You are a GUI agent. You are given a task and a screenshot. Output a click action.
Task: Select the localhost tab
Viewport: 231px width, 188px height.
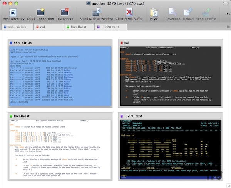[x=80, y=27]
